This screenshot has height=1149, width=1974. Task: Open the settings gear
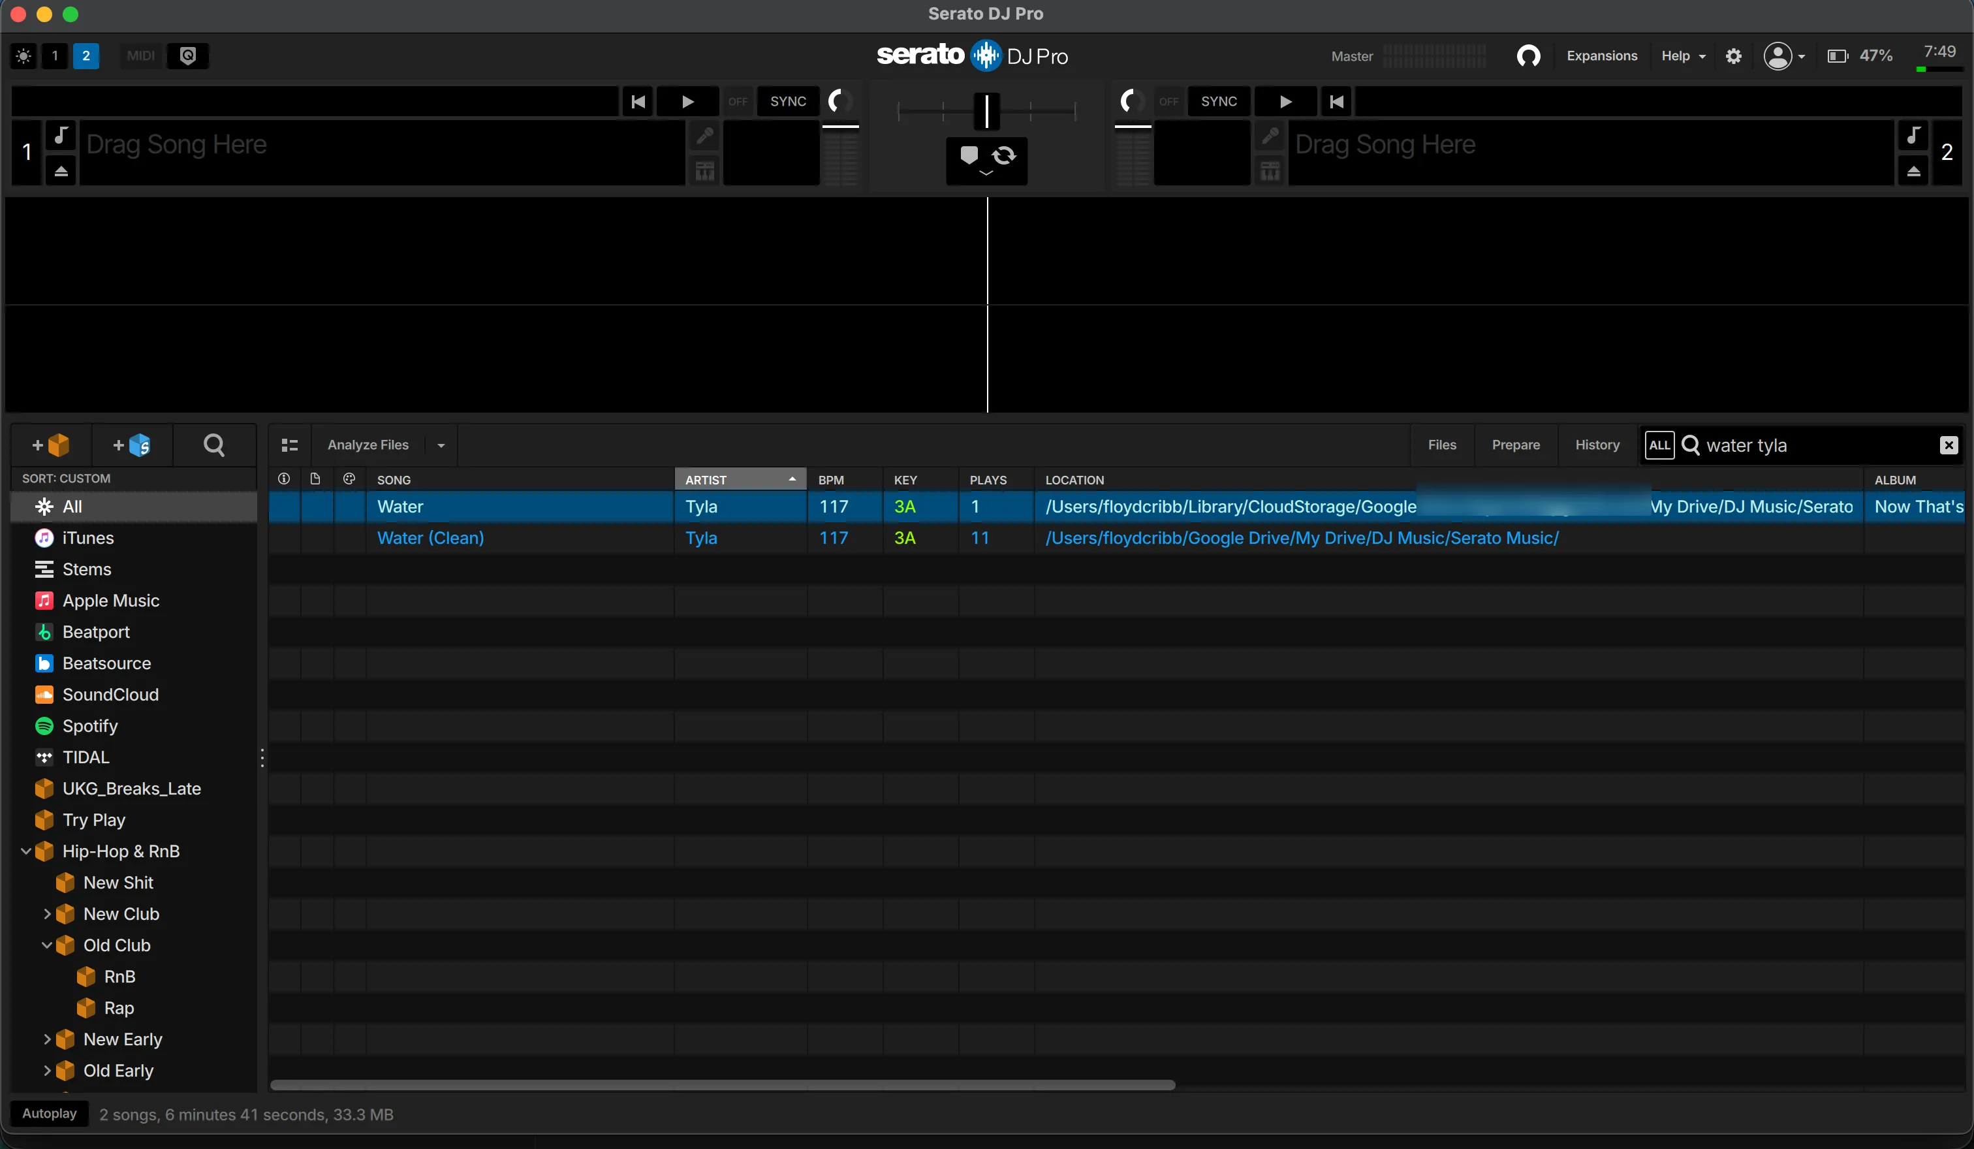coord(1734,55)
